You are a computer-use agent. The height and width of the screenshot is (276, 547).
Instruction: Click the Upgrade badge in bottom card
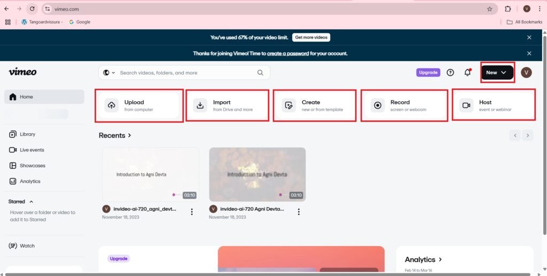click(x=119, y=258)
